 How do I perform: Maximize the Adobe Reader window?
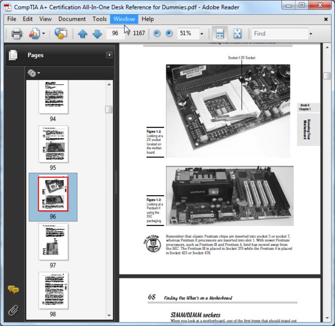[302, 5]
